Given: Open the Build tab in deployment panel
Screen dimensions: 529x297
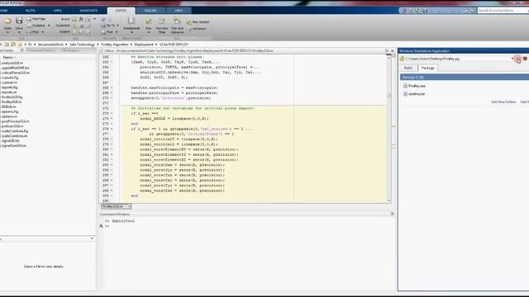Looking at the screenshot, I should coord(408,68).
